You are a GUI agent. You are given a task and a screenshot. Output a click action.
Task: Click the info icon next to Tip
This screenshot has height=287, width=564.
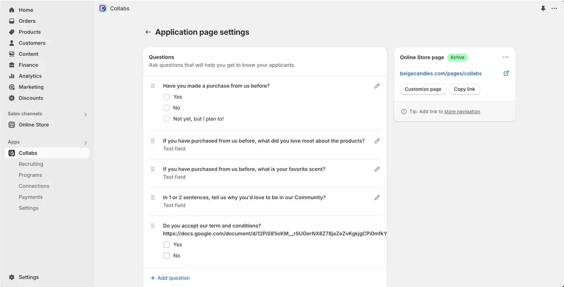click(x=404, y=112)
